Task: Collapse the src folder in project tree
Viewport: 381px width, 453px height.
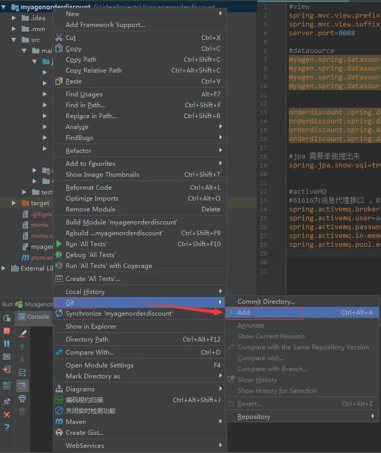Action: click(14, 40)
